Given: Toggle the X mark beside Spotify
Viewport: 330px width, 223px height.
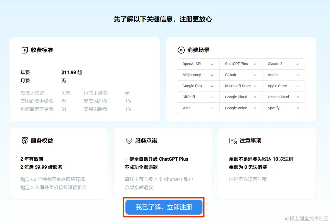Looking at the screenshot, I should [x=298, y=108].
